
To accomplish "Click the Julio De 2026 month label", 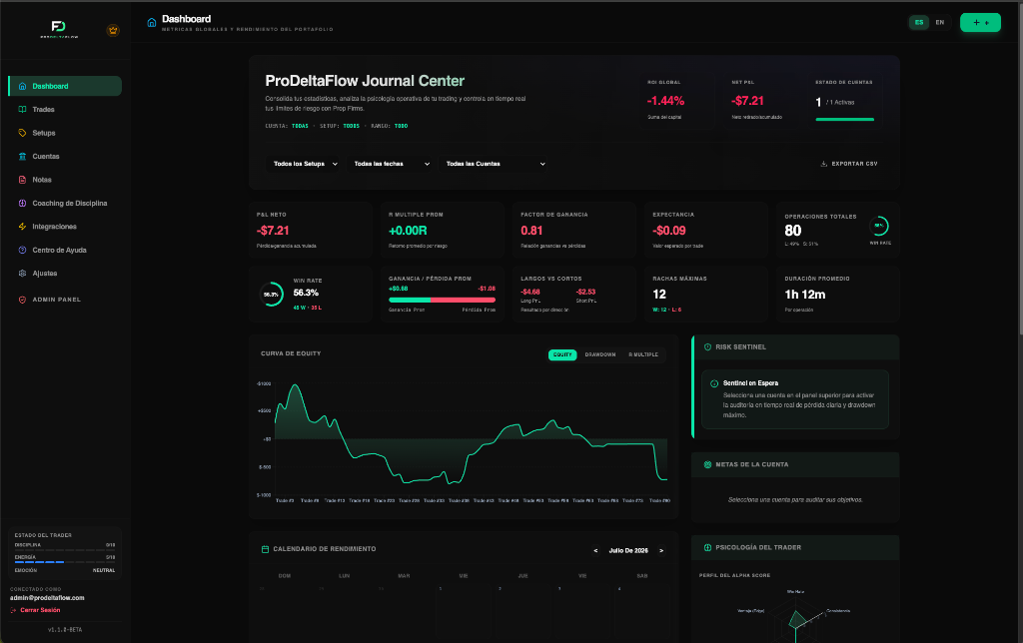I will 628,551.
